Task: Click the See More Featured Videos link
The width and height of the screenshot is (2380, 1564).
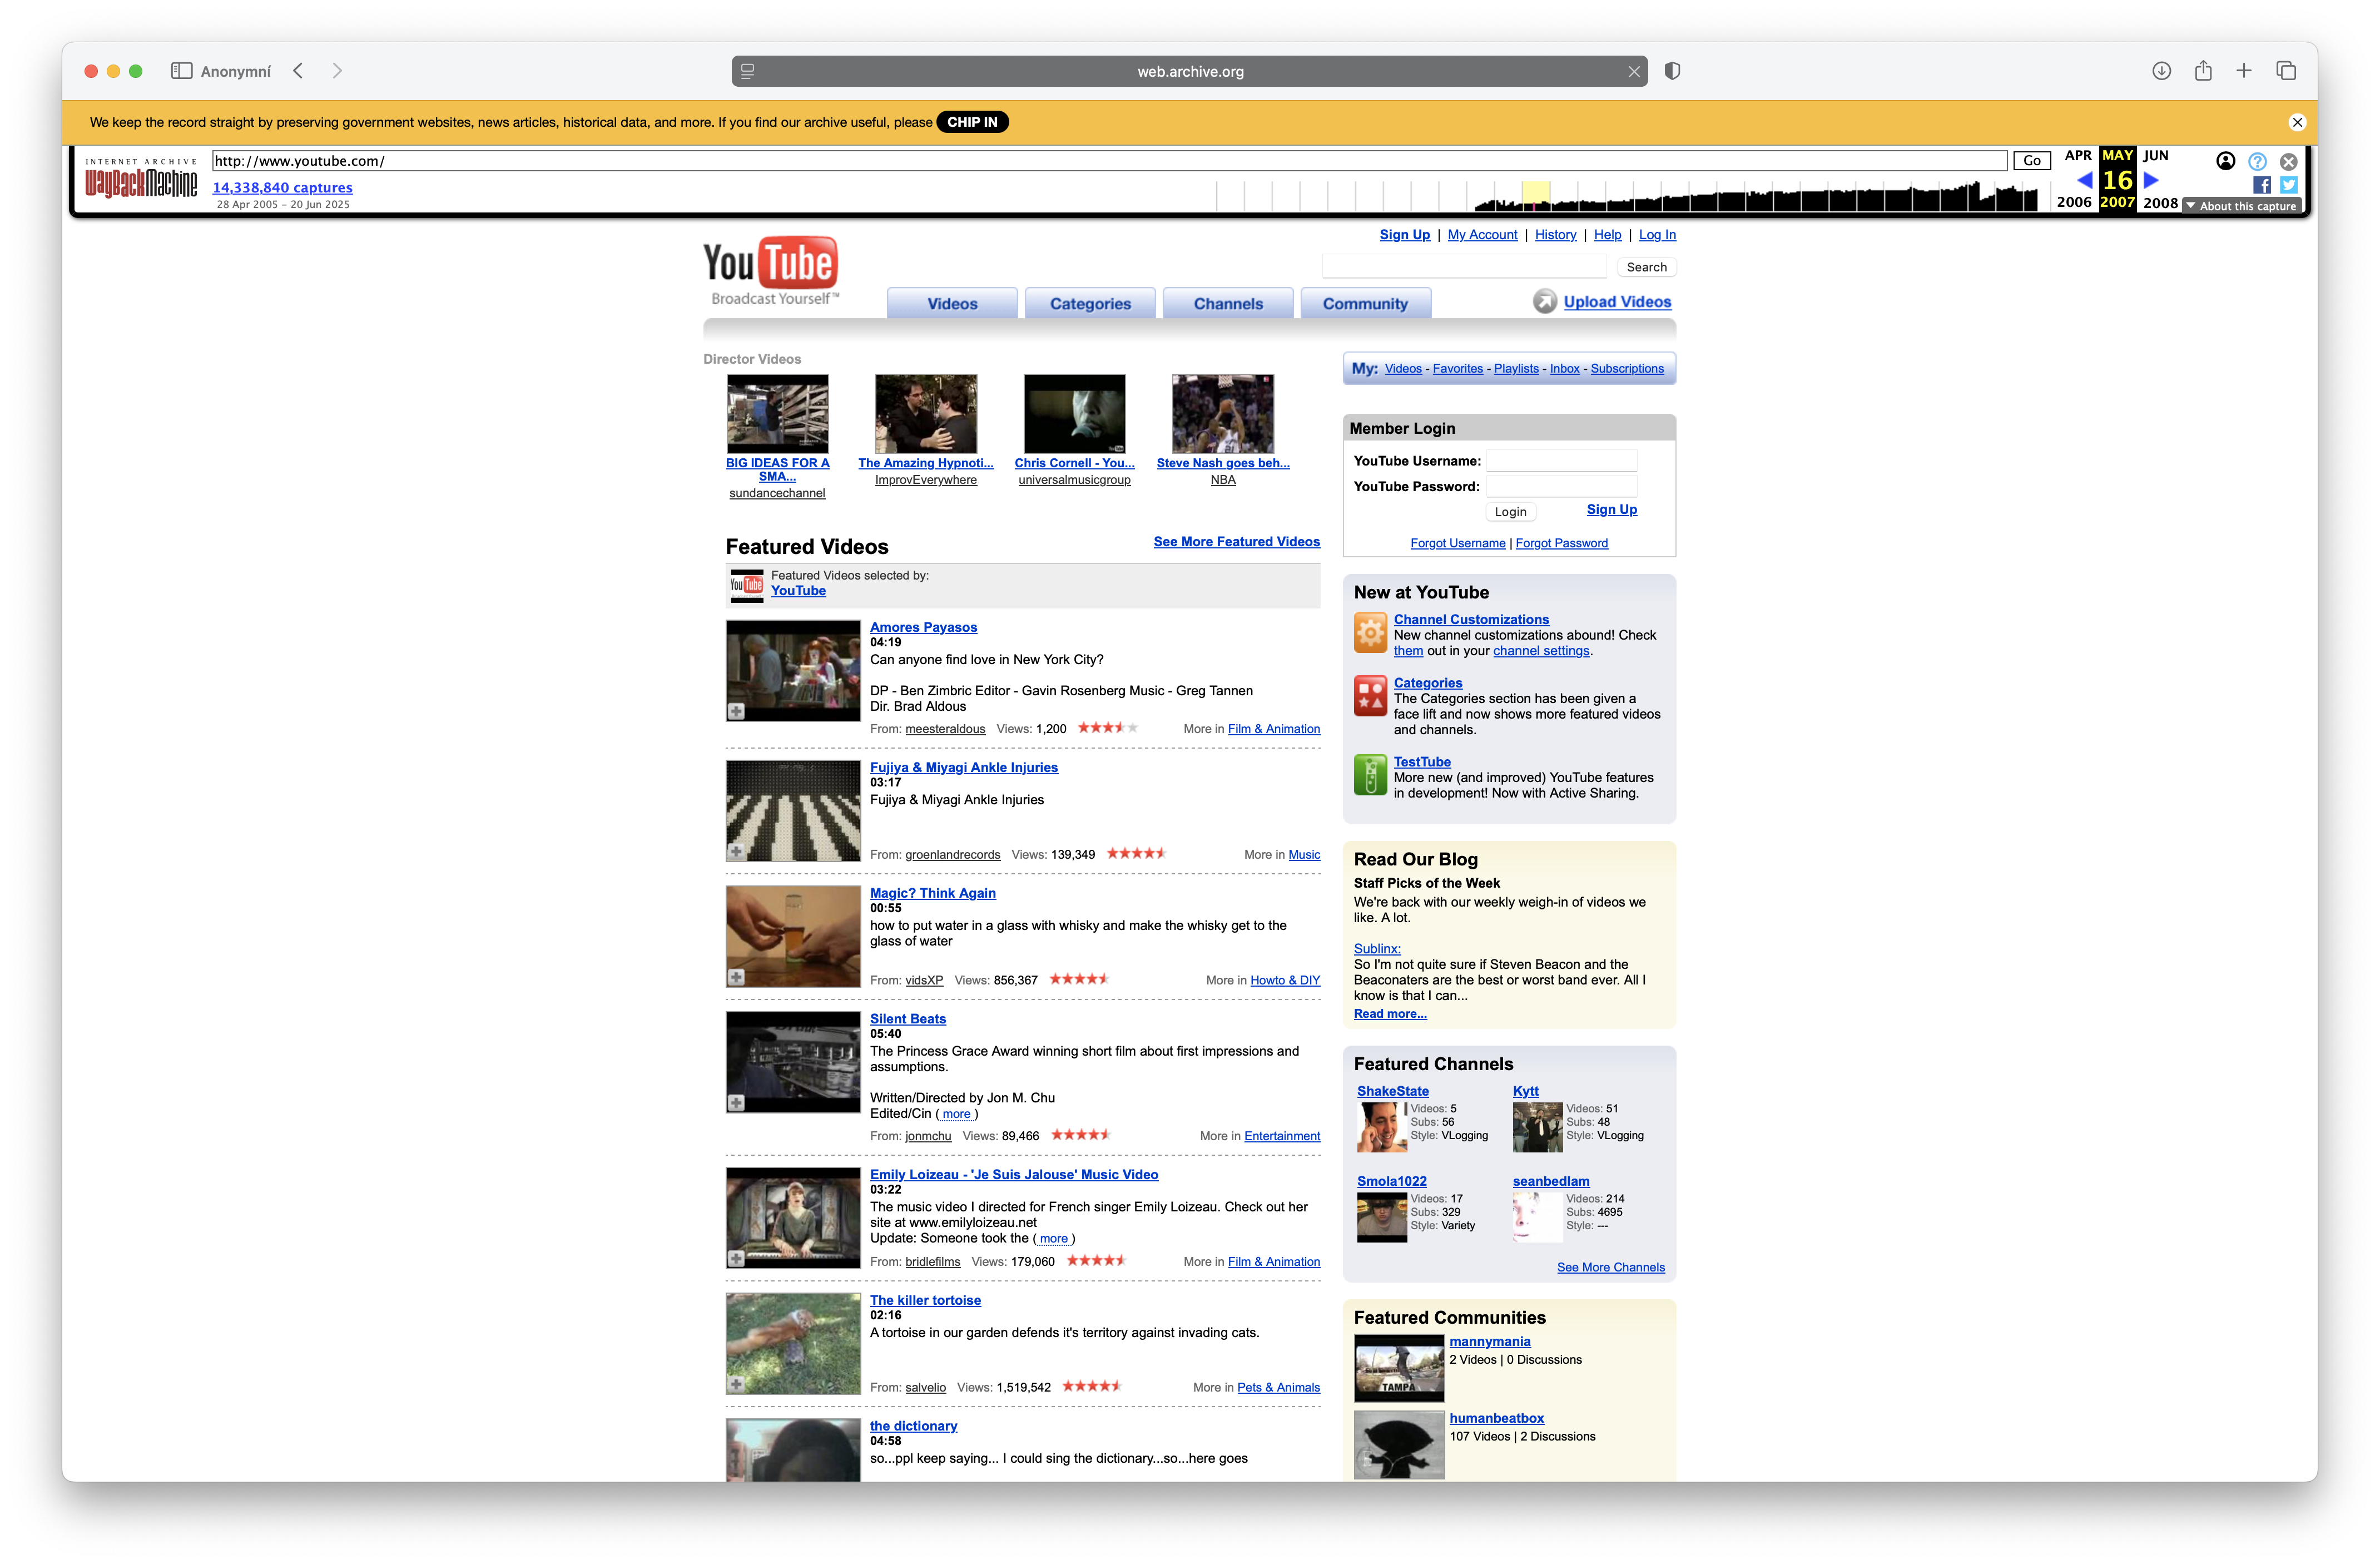Action: pos(1236,542)
